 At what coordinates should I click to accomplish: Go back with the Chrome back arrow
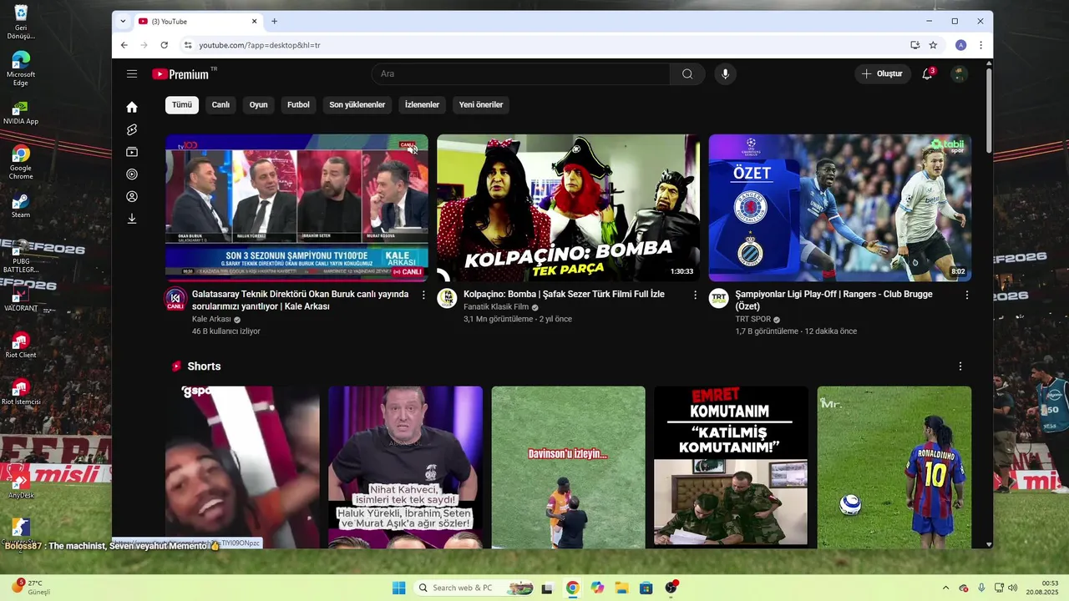(x=124, y=45)
